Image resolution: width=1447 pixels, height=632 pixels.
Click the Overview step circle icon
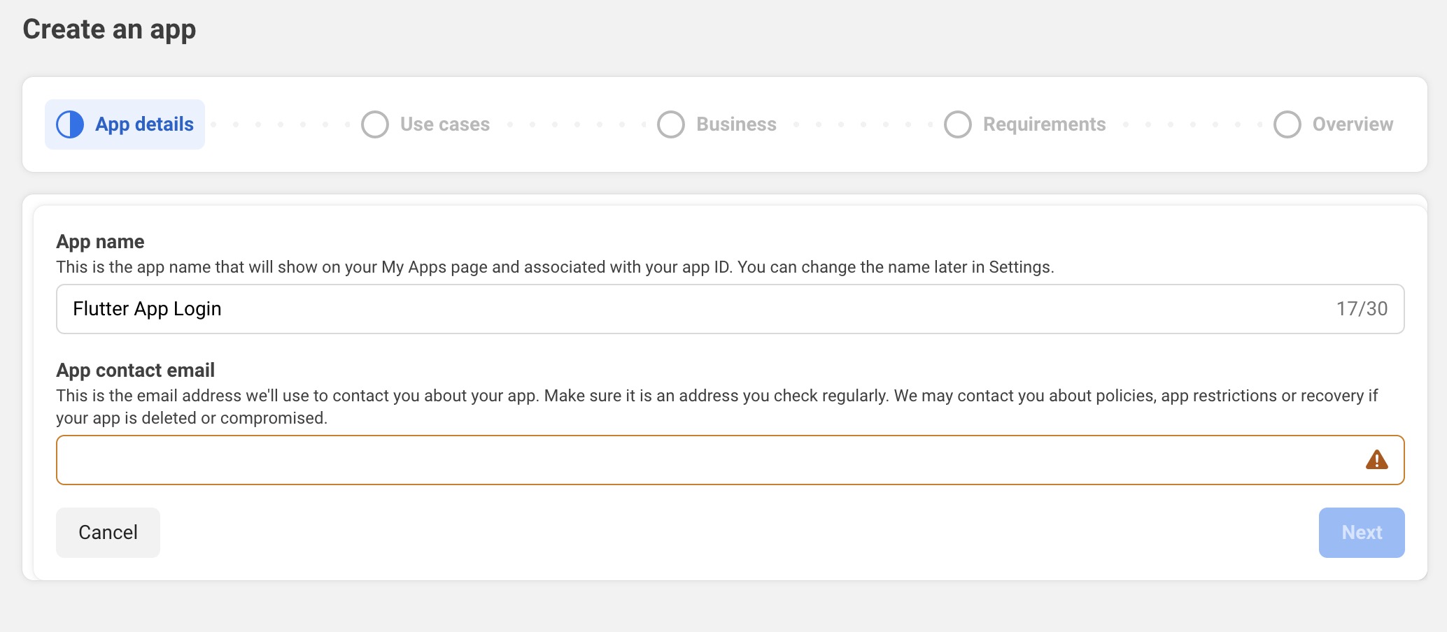(1287, 124)
